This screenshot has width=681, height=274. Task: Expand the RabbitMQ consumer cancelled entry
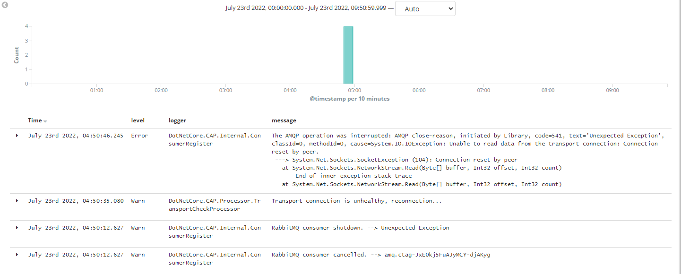17,255
